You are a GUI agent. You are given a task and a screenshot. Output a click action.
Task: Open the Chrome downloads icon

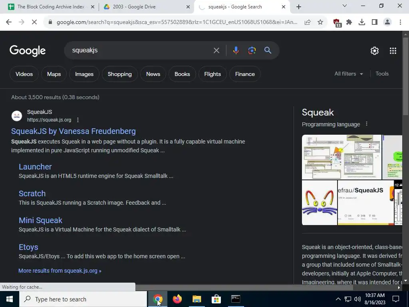362,22
